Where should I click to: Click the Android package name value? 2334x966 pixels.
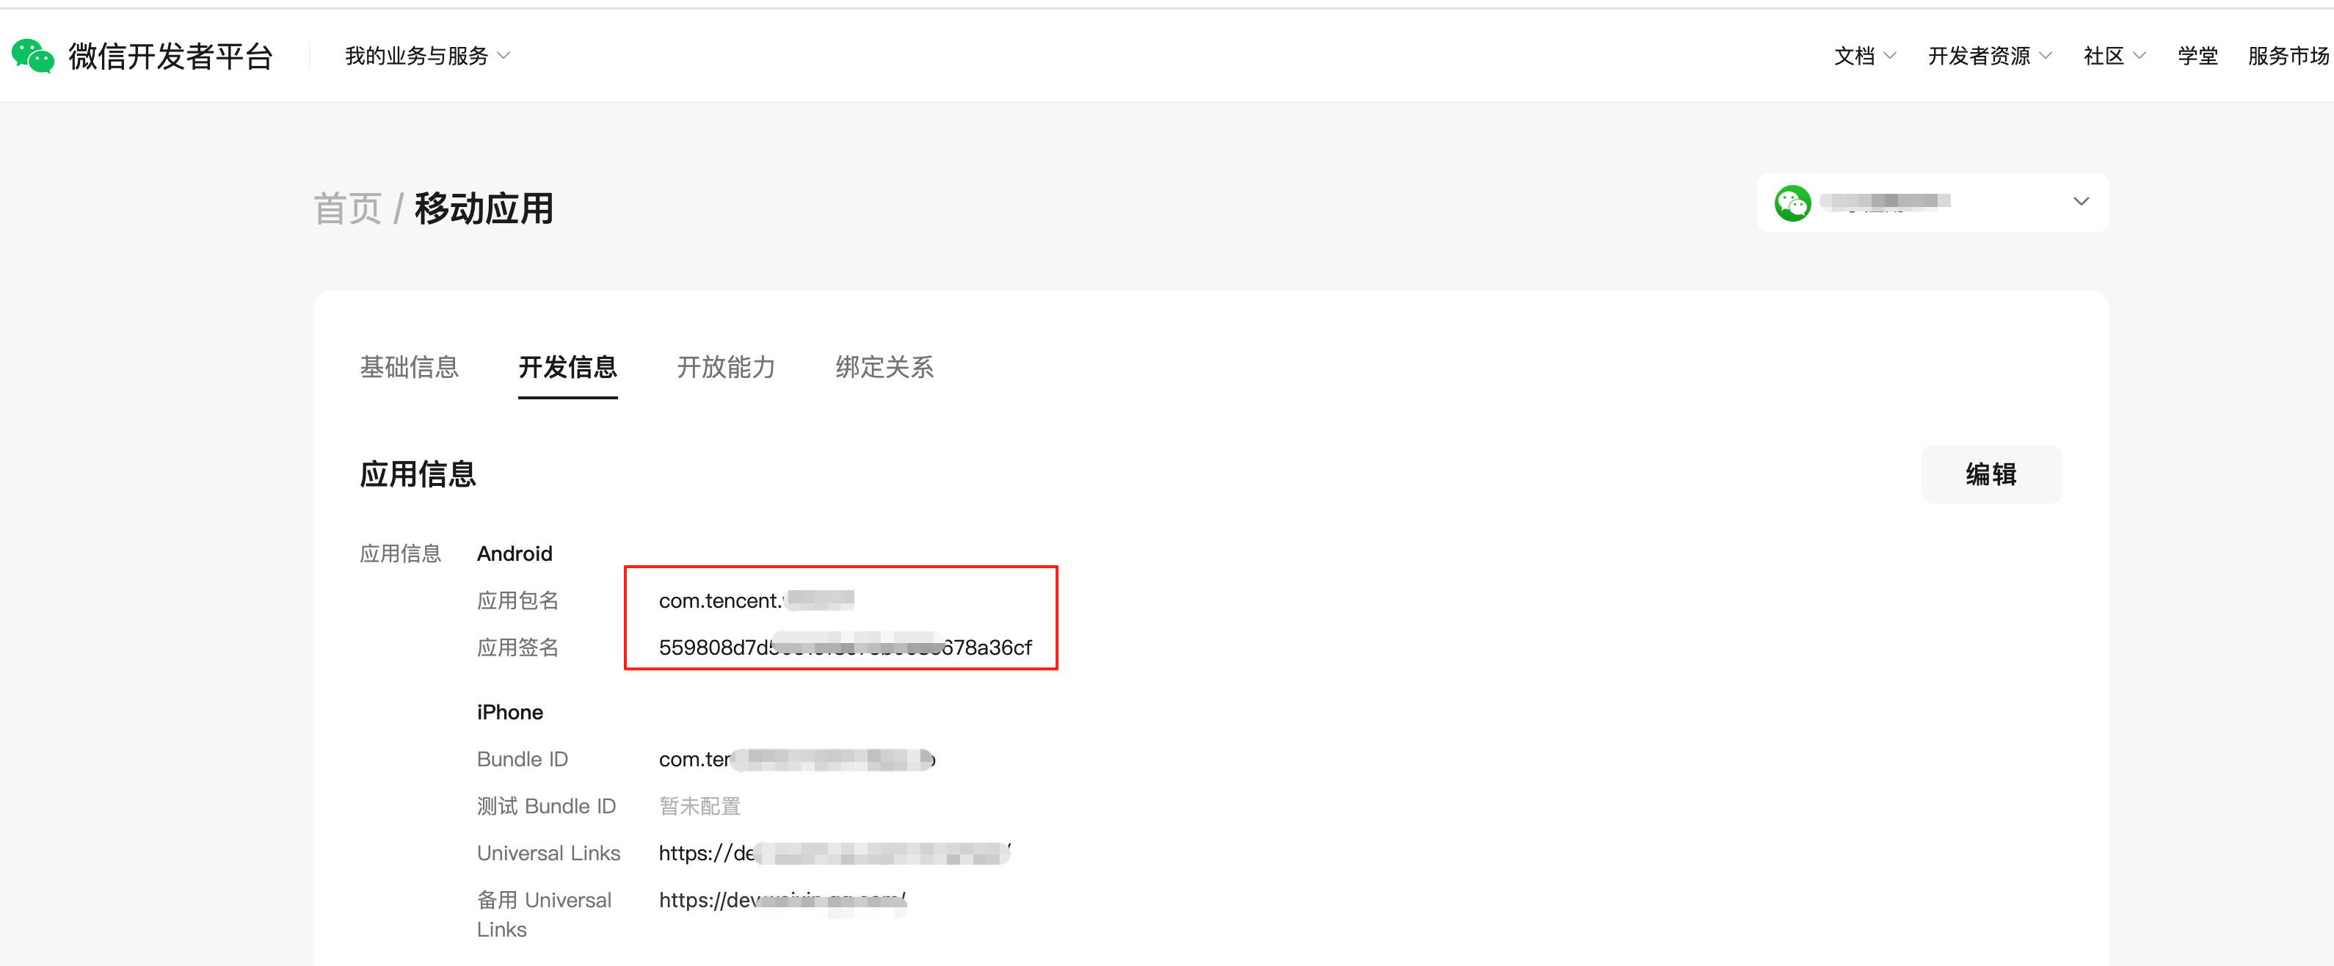757,600
